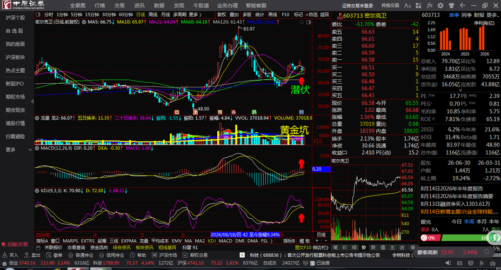Toggle side panel icon at chart top right
501x270 pixels.
pyautogui.click(x=309, y=22)
